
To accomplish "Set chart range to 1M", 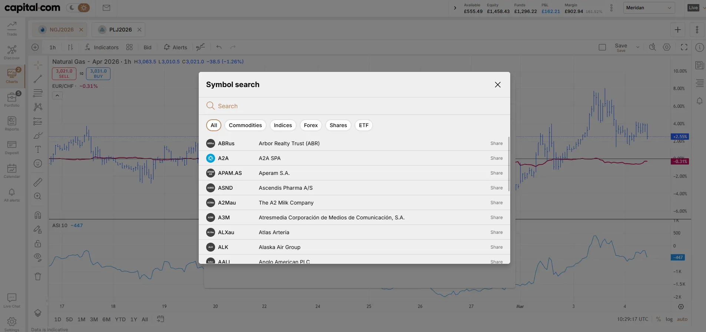I will (81, 319).
